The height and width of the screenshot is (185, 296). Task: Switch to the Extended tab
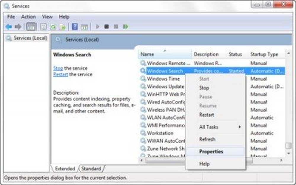pyautogui.click(x=65, y=169)
